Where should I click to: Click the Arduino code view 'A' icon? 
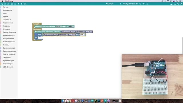[x=2, y=4]
